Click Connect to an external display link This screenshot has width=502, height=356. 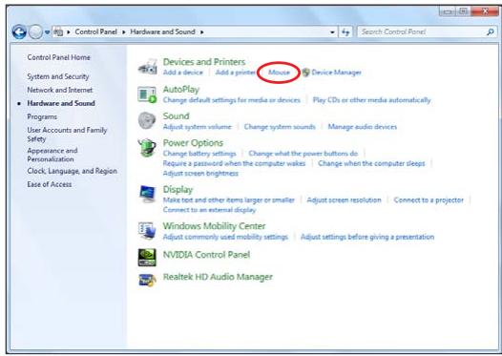coord(209,210)
